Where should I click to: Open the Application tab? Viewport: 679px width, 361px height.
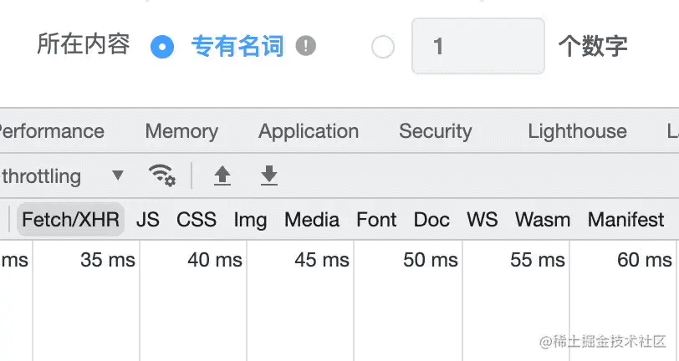(x=309, y=131)
